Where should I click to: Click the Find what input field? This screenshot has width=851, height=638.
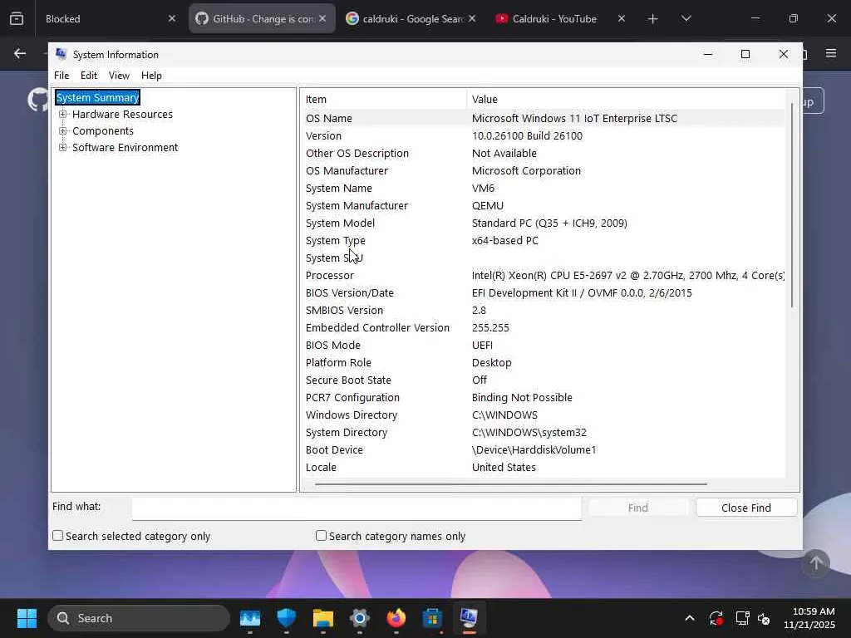(x=357, y=508)
